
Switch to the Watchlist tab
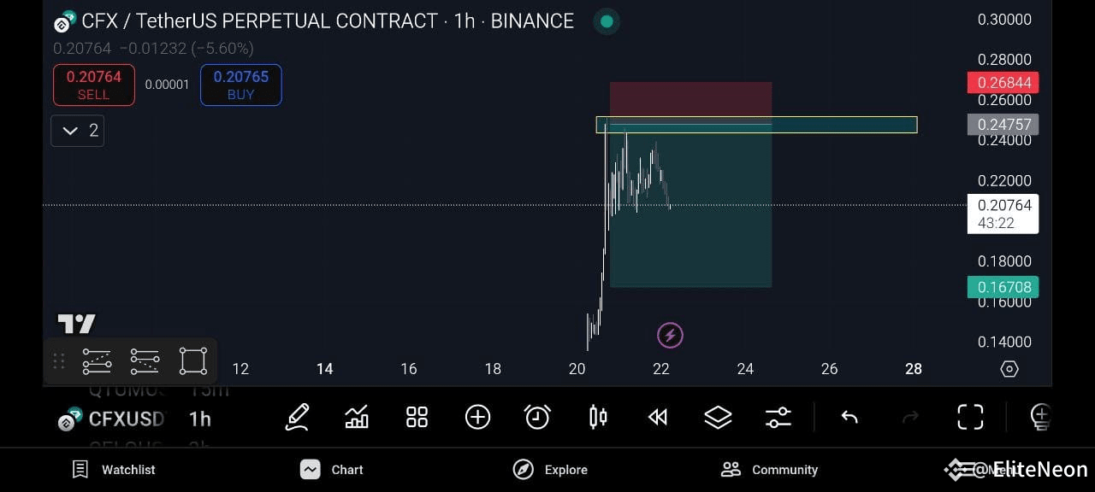point(114,469)
